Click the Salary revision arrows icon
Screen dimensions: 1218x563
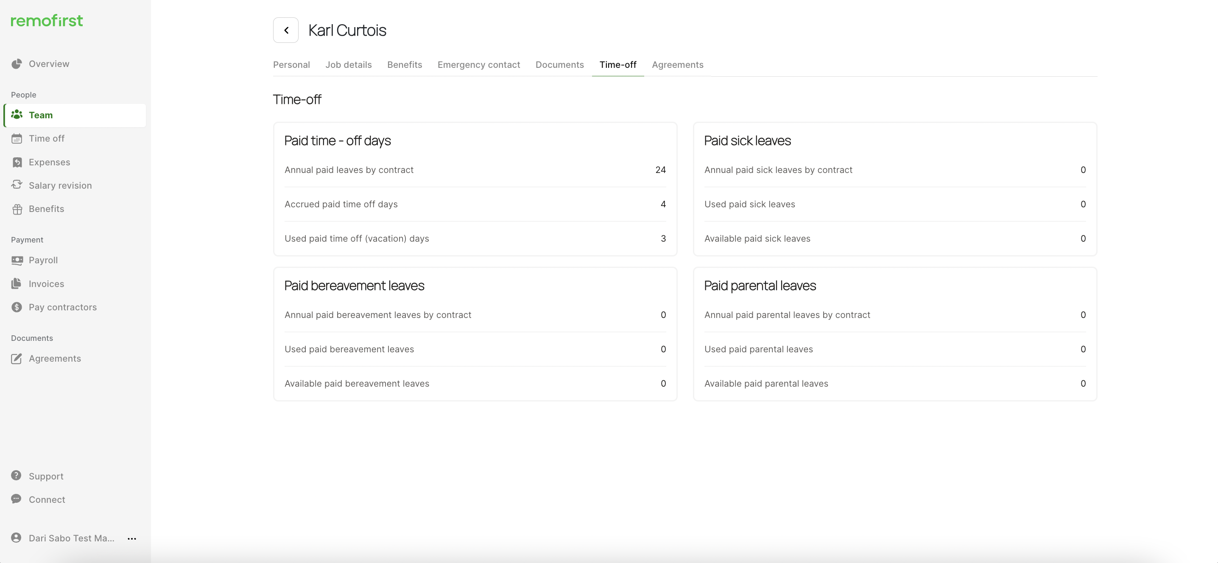pos(17,185)
